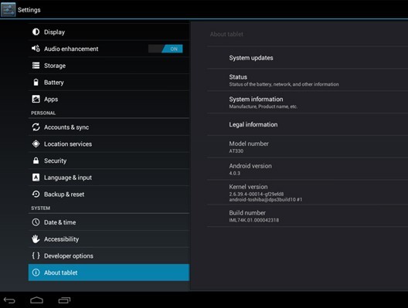
Task: Tap the Settings app icon in the title bar
Action: (x=8, y=9)
